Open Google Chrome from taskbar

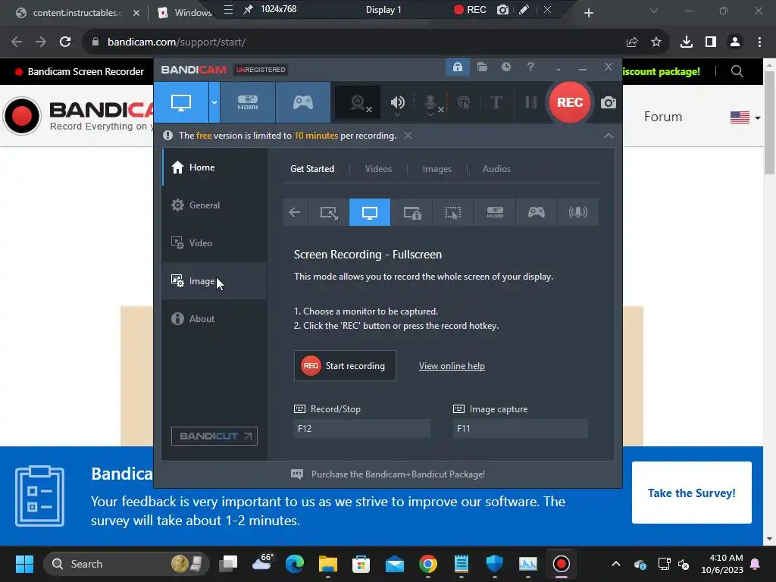[x=428, y=564]
